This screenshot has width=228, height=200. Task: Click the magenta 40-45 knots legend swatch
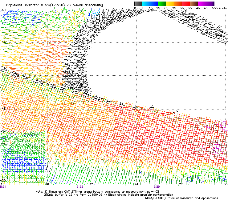click(x=202, y=4)
